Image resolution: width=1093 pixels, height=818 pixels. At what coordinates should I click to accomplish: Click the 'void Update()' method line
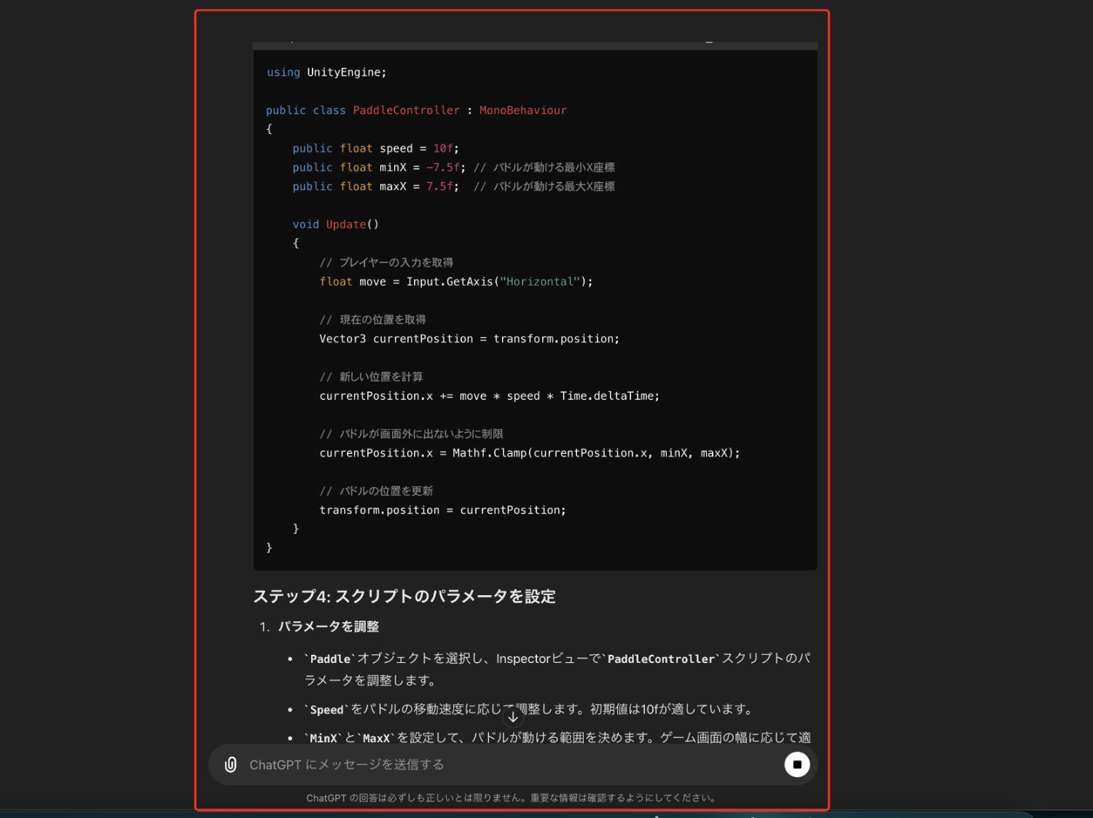[x=336, y=224]
